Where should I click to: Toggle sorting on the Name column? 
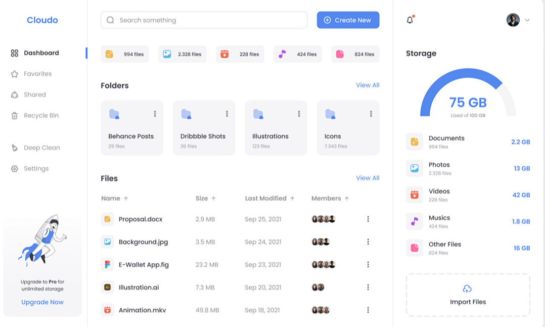(x=115, y=198)
